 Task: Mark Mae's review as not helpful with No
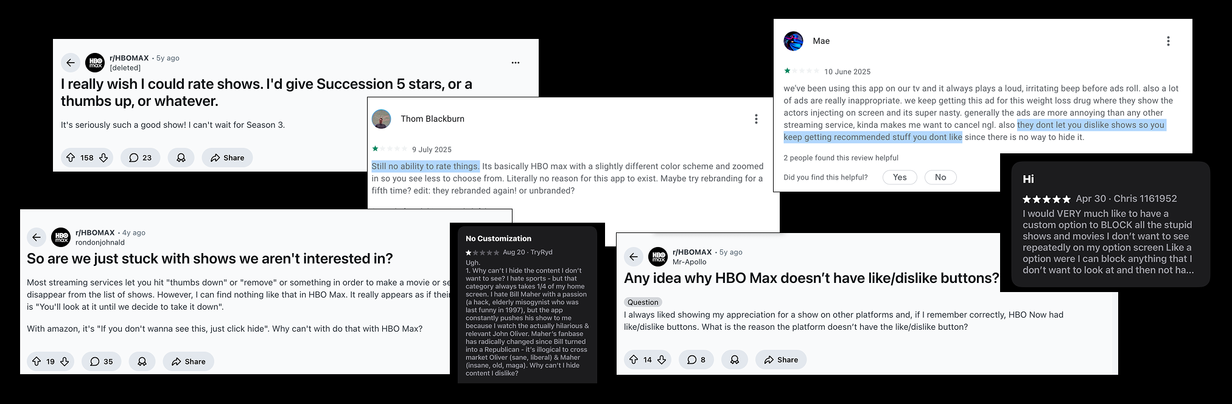click(940, 177)
